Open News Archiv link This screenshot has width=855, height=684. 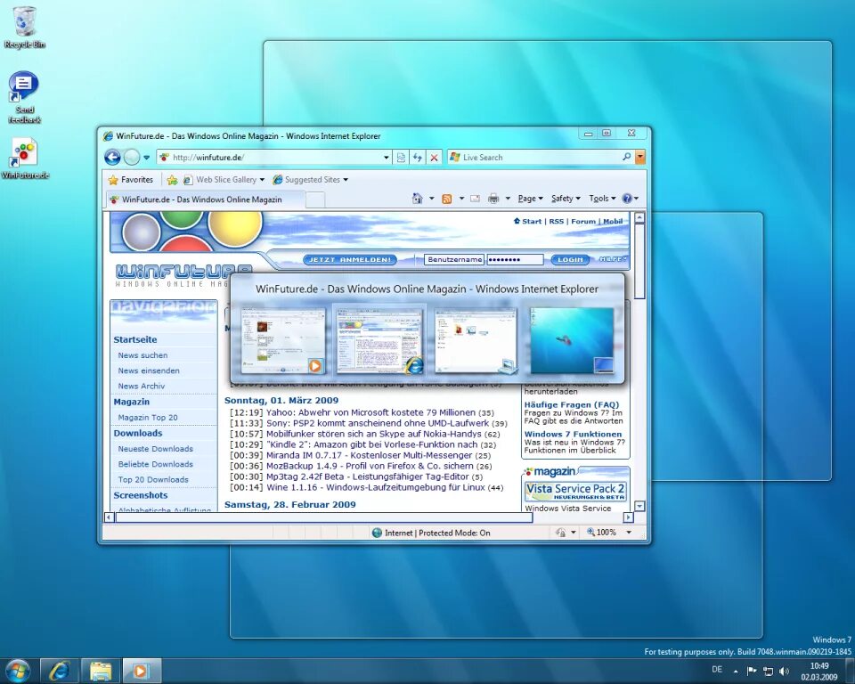tap(142, 386)
